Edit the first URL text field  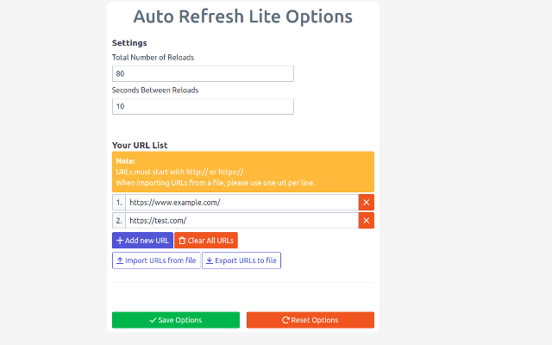click(x=241, y=202)
